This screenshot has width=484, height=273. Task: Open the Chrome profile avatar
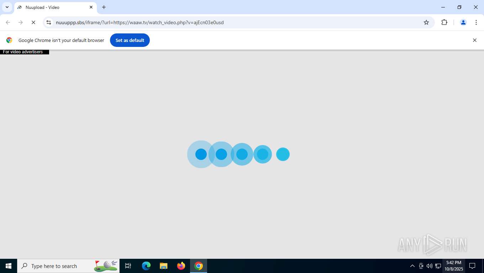[463, 22]
